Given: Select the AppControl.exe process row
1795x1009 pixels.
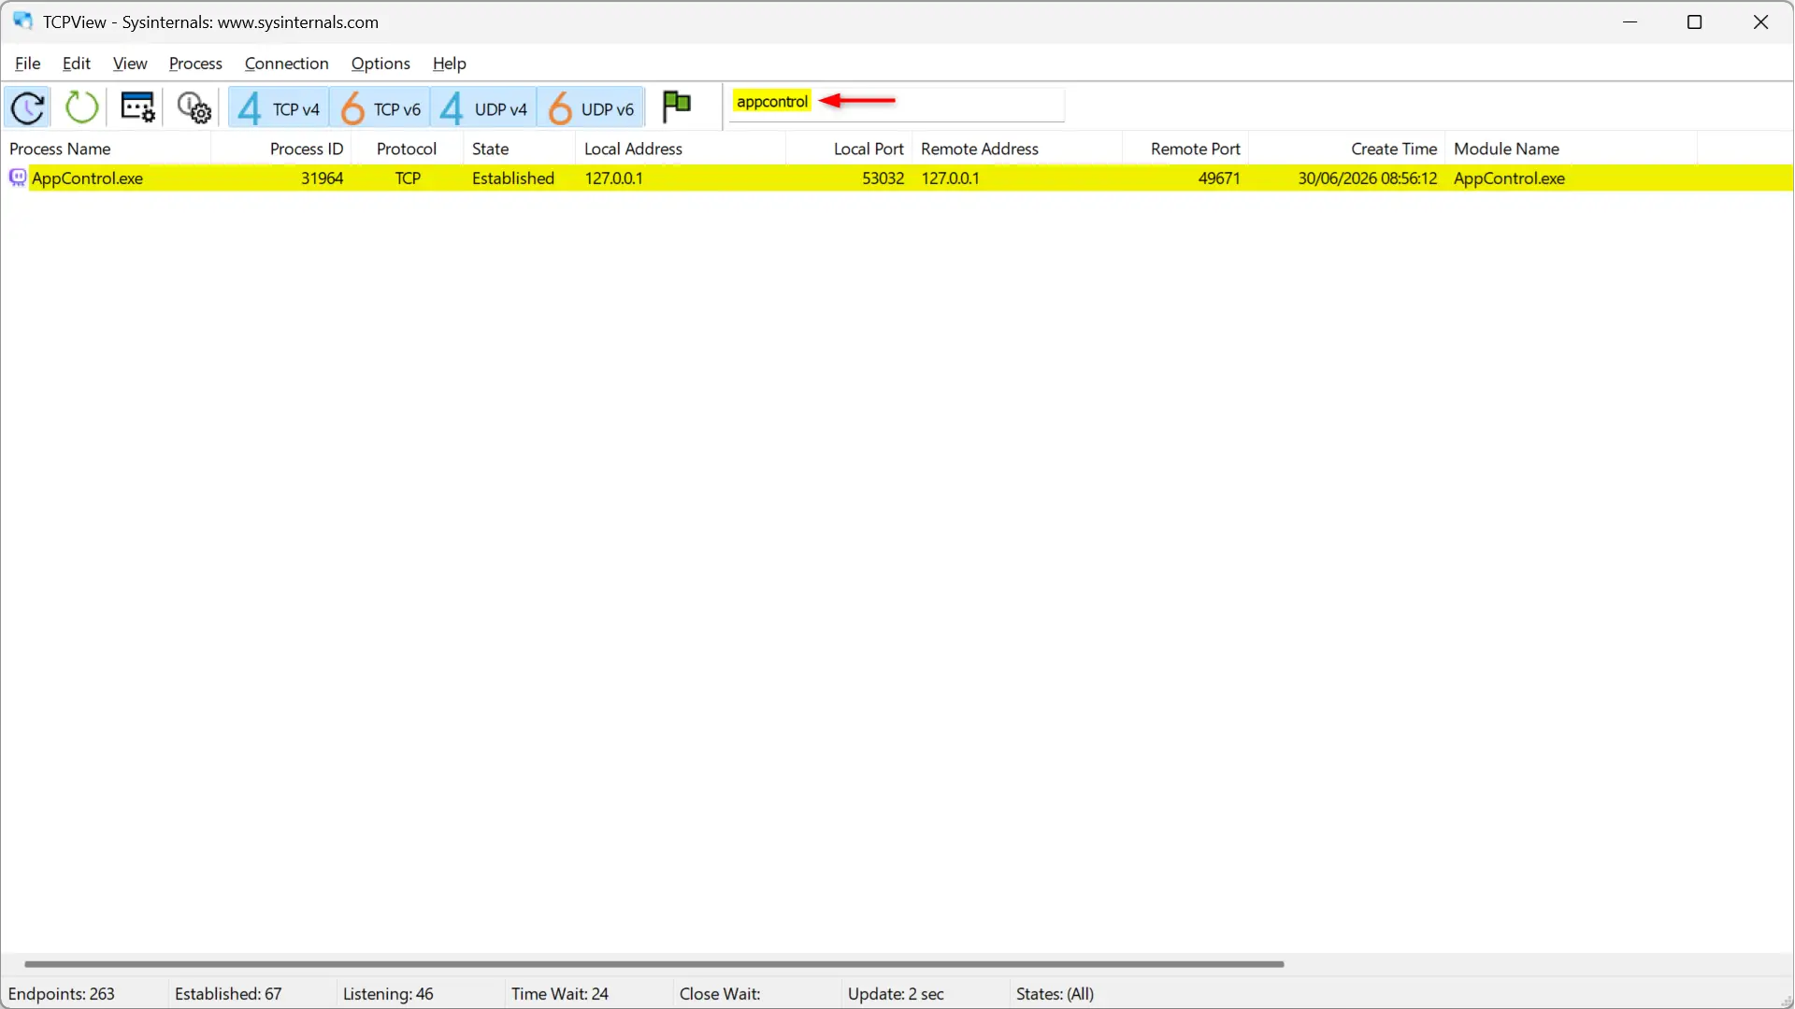Looking at the screenshot, I should (897, 178).
